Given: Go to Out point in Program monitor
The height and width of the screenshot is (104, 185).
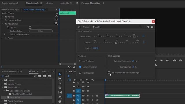Looking at the screenshot, I should click(167, 60).
